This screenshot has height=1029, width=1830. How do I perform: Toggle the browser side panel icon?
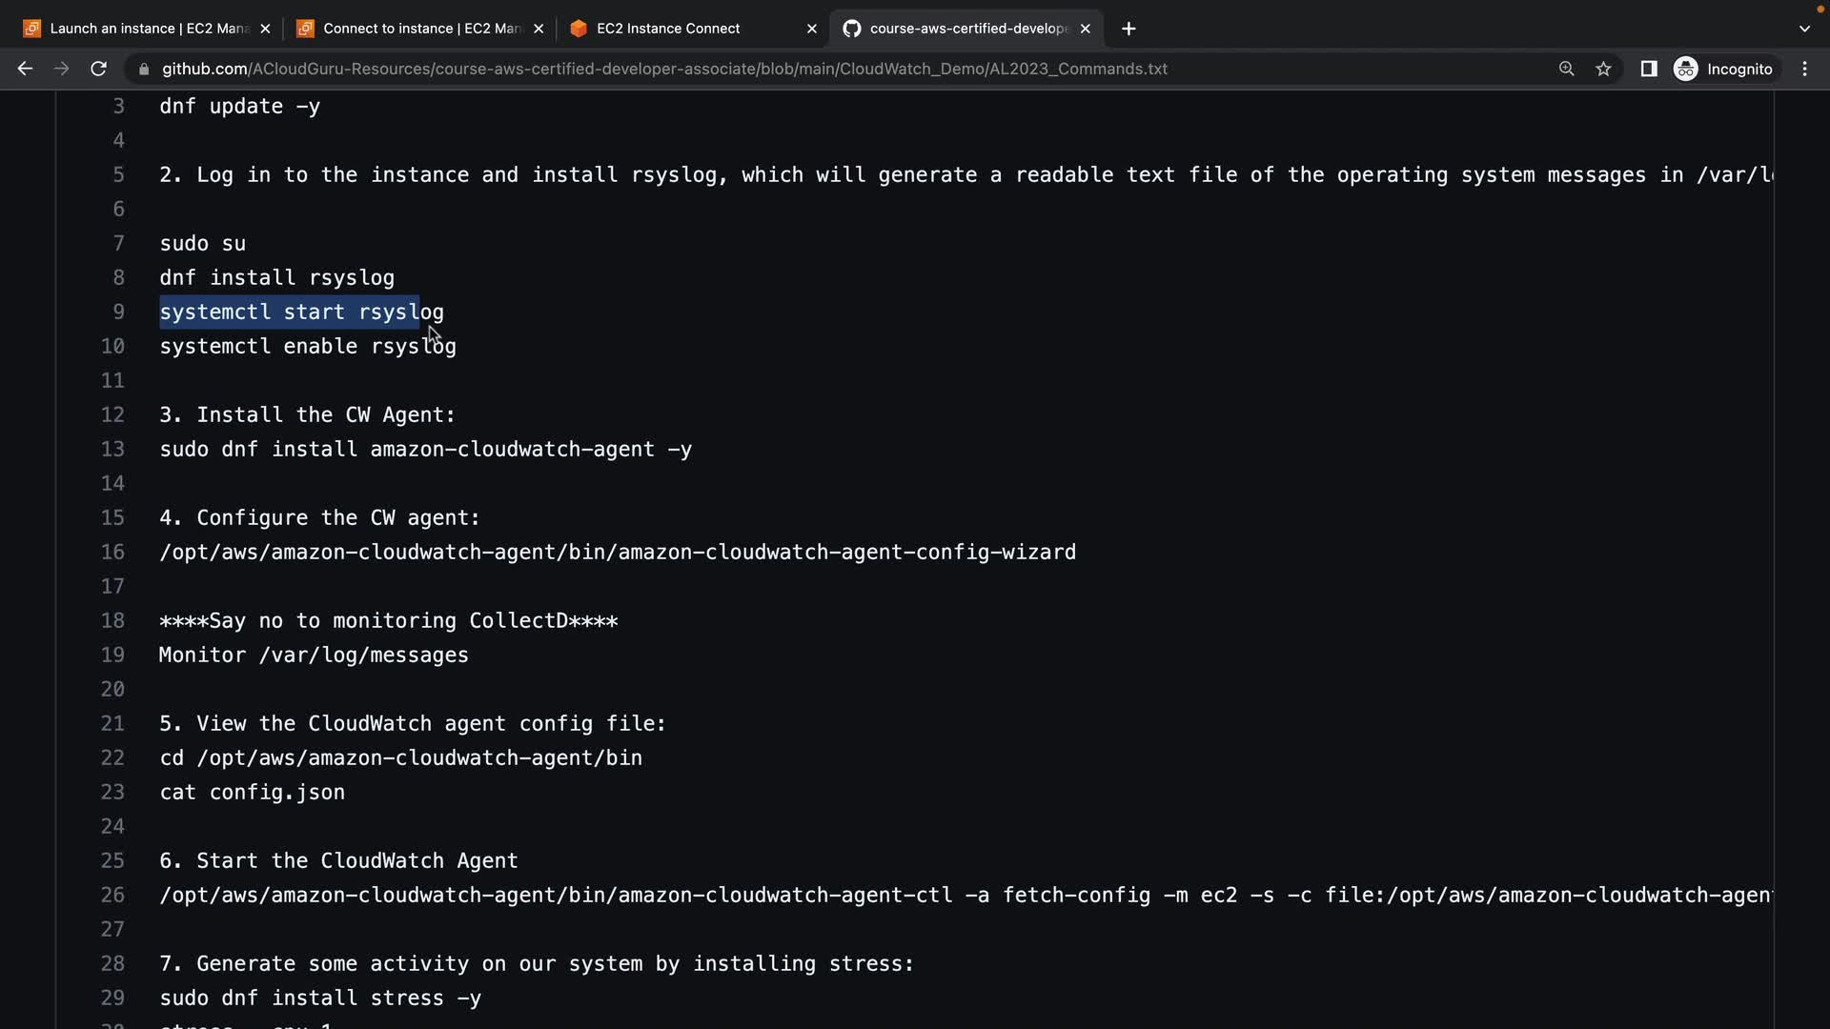1648,69
